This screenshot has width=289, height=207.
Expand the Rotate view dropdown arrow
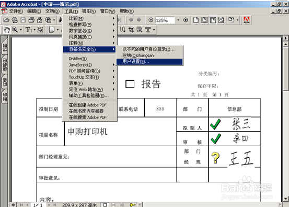(237, 20)
